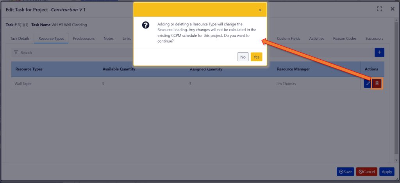Click the question mark icon in dialog

(146, 25)
